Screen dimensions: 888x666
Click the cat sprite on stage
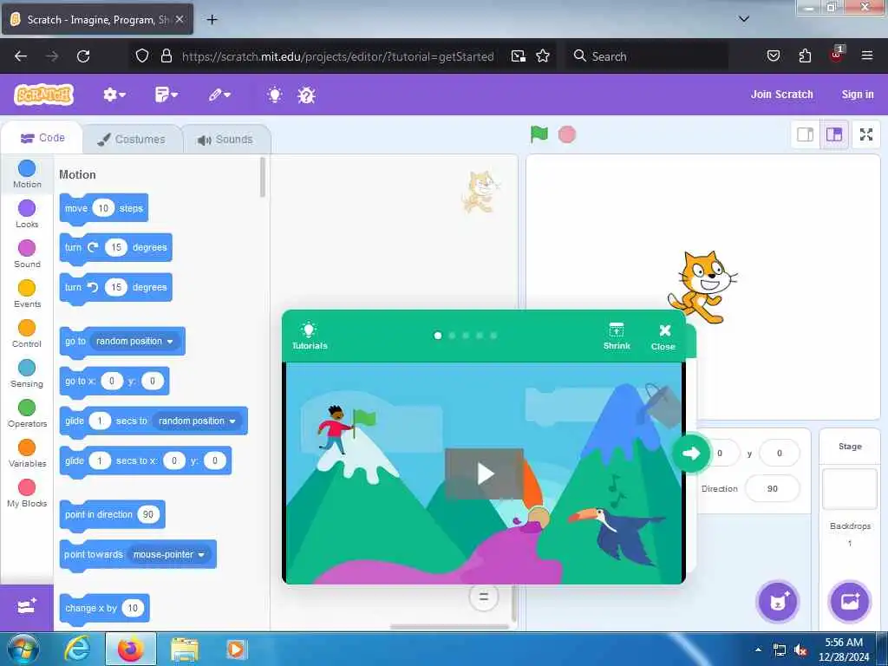click(x=702, y=287)
